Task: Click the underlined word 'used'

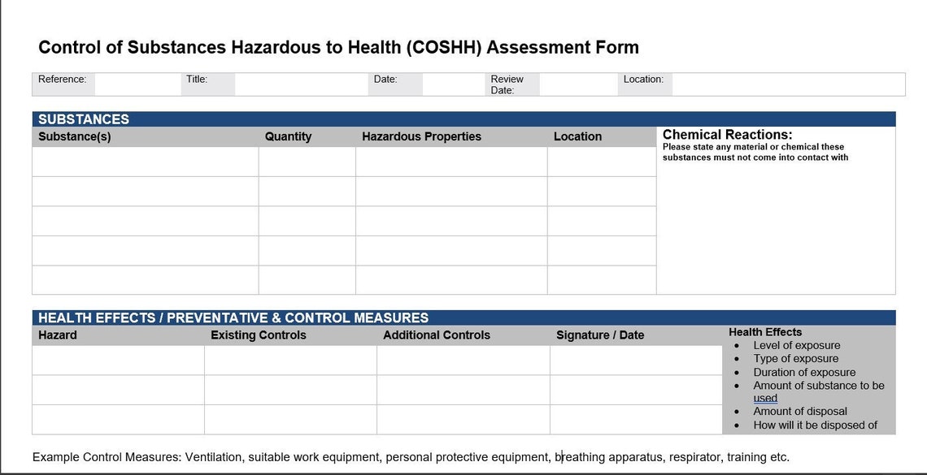Action: 765,398
